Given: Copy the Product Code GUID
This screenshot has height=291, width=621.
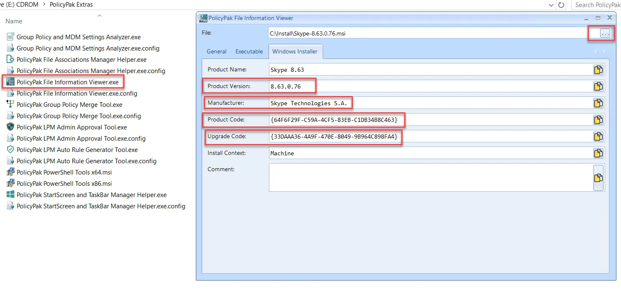Looking at the screenshot, I should (x=598, y=120).
